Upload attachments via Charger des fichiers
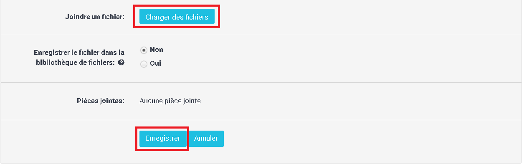The image size is (524, 166). (177, 17)
